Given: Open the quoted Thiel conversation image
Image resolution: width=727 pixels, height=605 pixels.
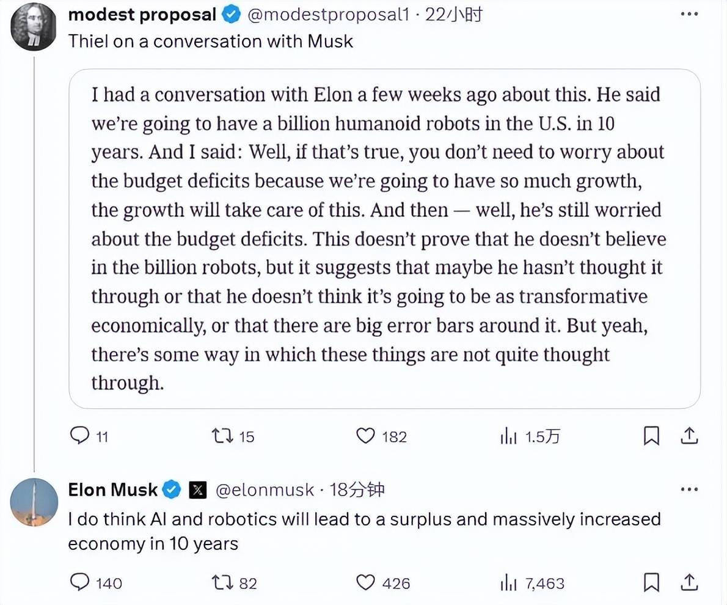Looking at the screenshot, I should (x=384, y=238).
